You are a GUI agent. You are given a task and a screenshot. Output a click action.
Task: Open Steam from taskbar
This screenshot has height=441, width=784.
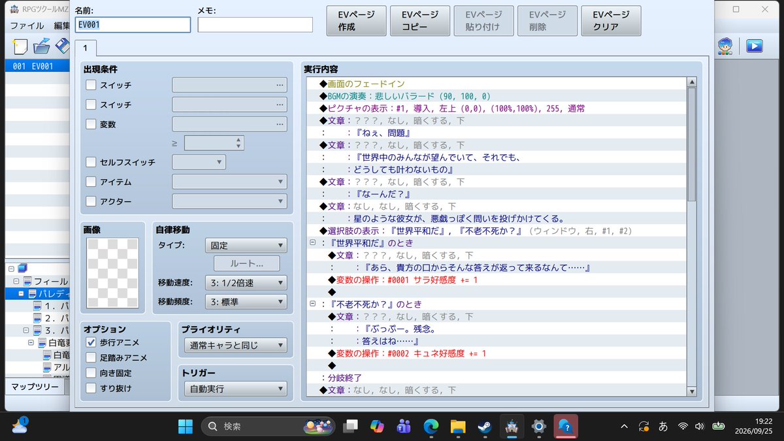(x=484, y=426)
